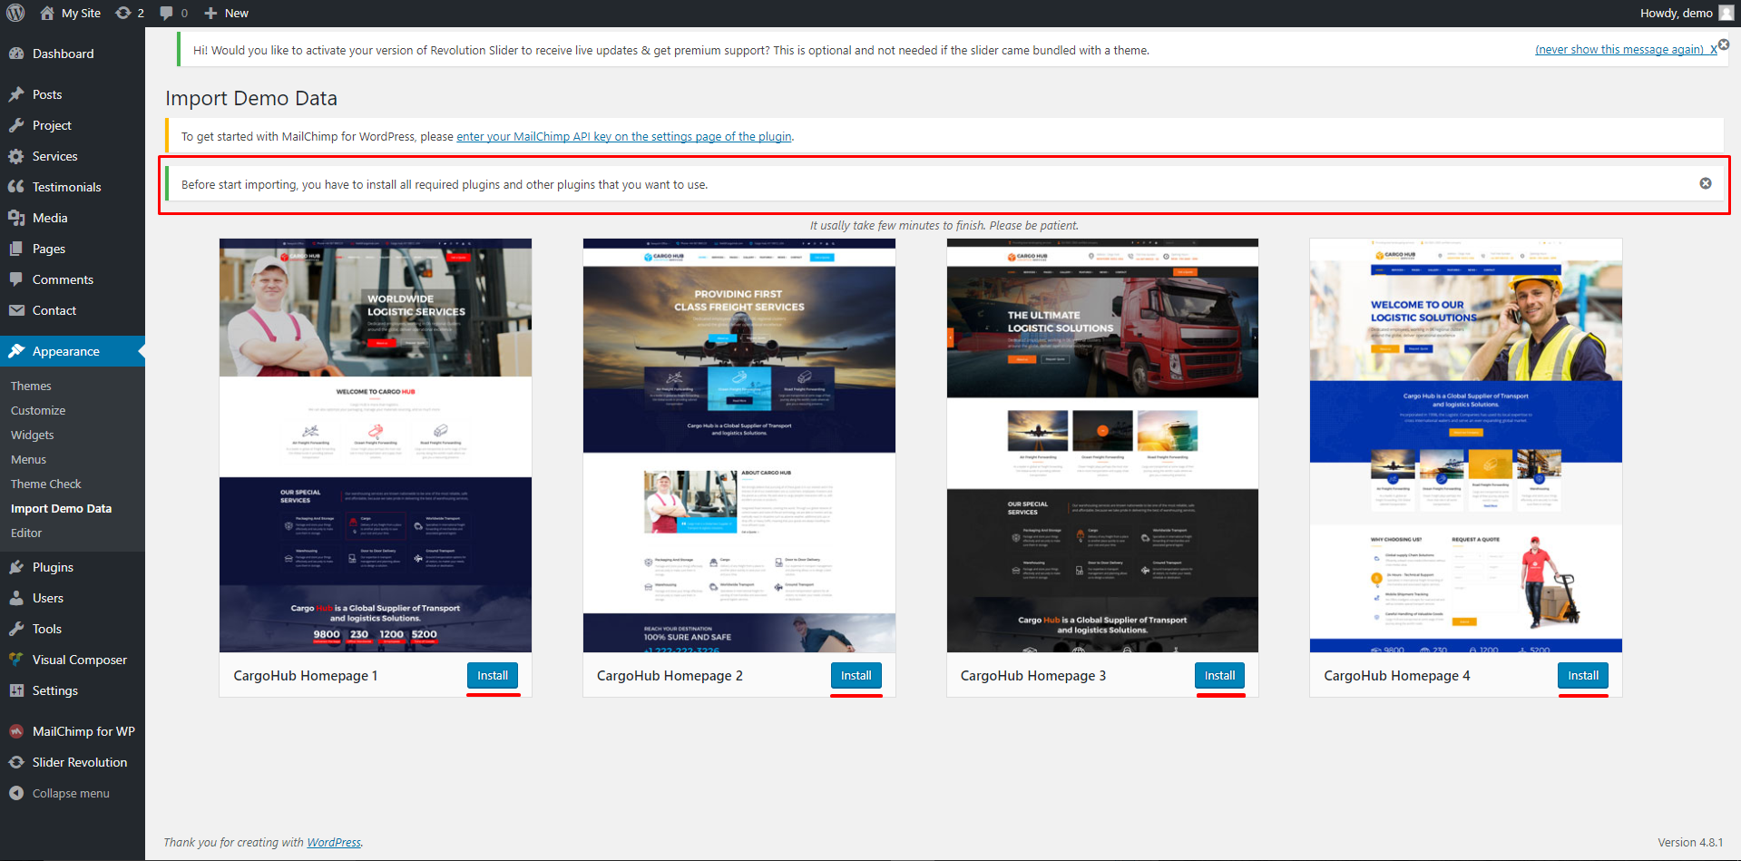This screenshot has width=1741, height=861.
Task: Dismiss the Revolution Slider notice
Action: click(x=1723, y=44)
